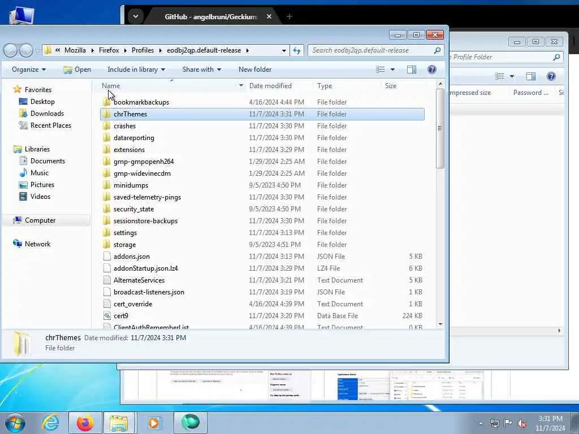
Task: Select the crashes folder
Action: pyautogui.click(x=124, y=126)
